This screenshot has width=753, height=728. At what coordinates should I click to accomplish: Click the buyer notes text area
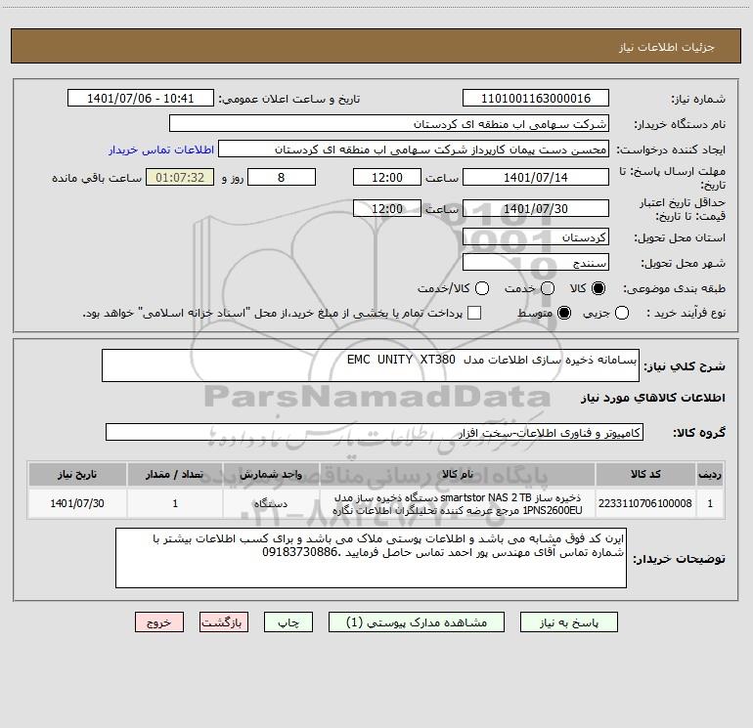tap(372, 558)
